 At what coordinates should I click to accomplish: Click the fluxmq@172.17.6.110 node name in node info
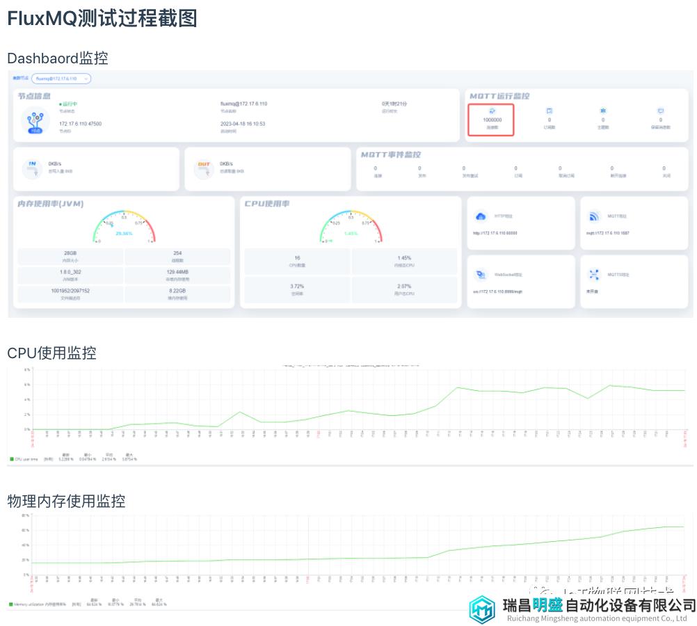pos(243,104)
